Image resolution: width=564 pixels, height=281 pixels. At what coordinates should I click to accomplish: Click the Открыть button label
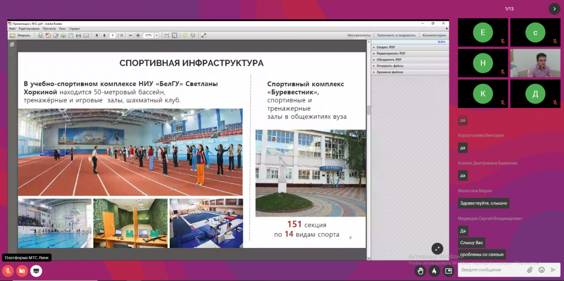(x=24, y=35)
